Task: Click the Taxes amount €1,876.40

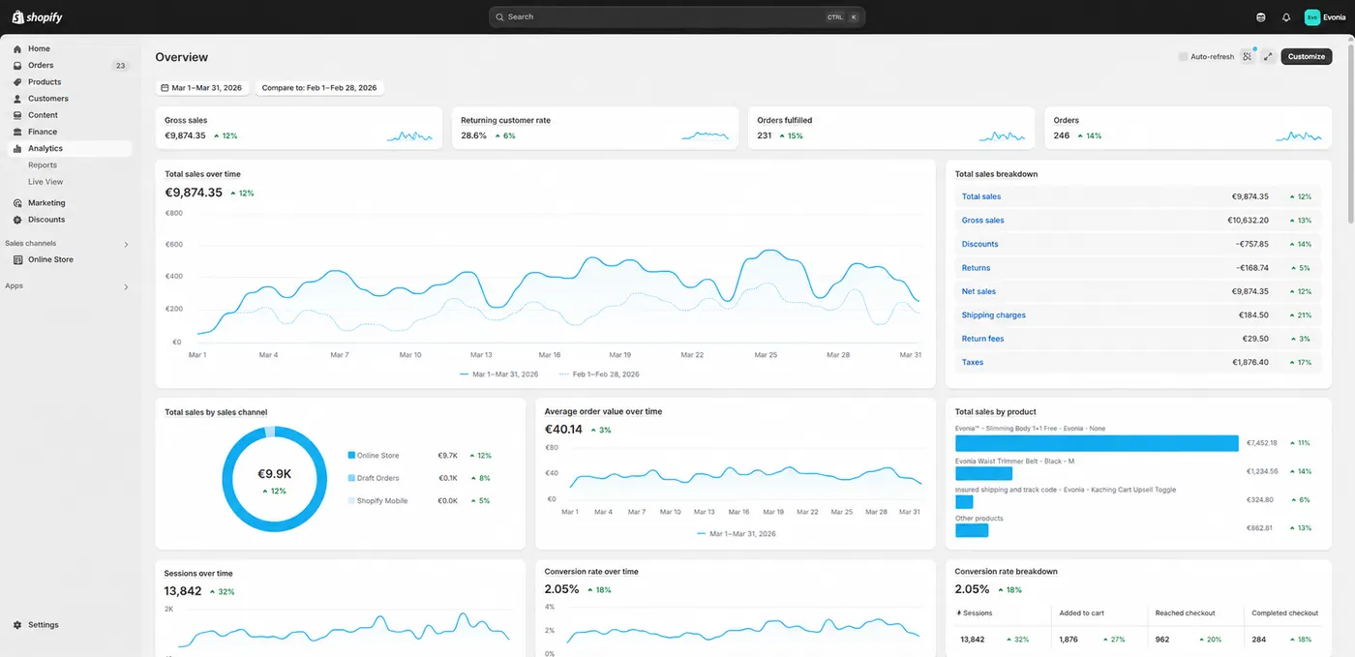Action: [x=1250, y=363]
